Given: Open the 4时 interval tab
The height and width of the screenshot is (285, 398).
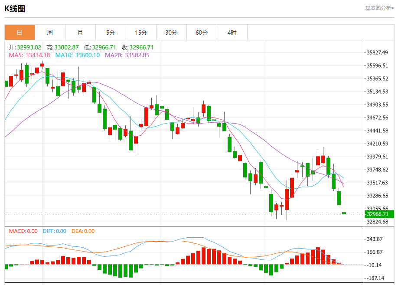Looking at the screenshot, I should [232, 33].
